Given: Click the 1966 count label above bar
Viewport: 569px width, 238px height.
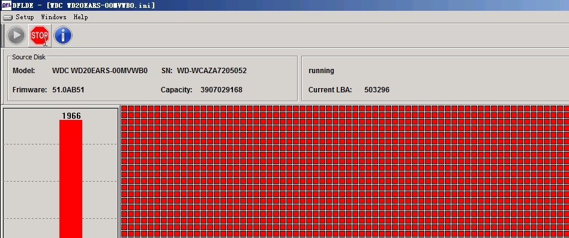Looking at the screenshot, I should click(71, 116).
